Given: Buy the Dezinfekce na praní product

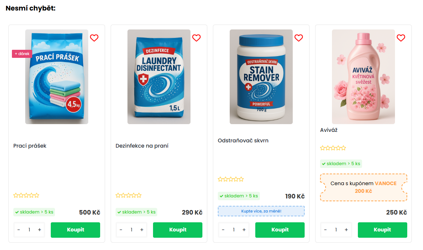Looking at the screenshot, I should pos(178,230).
